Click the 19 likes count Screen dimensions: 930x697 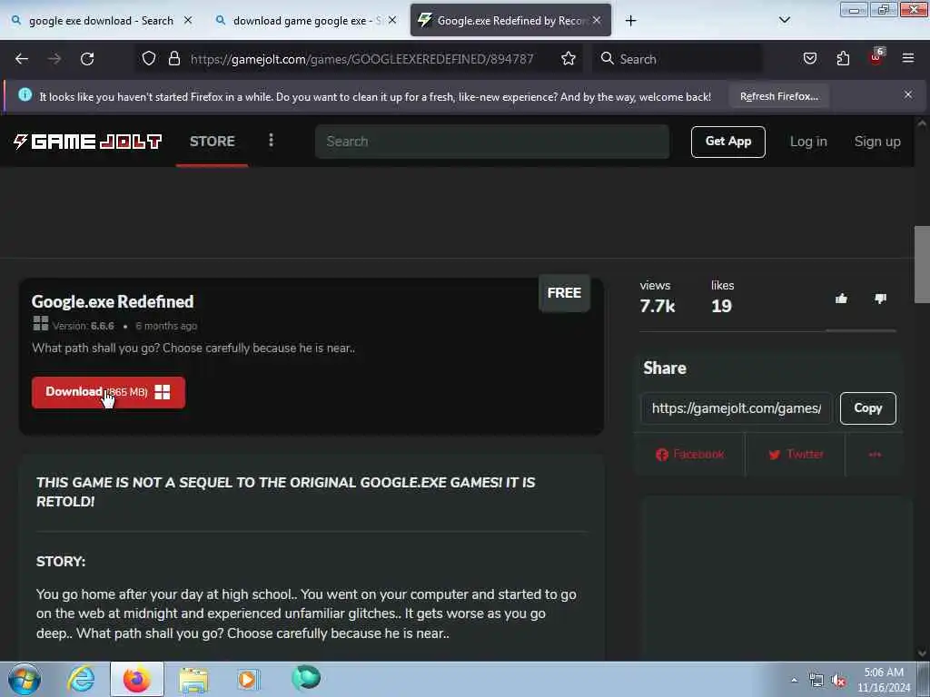(x=721, y=306)
